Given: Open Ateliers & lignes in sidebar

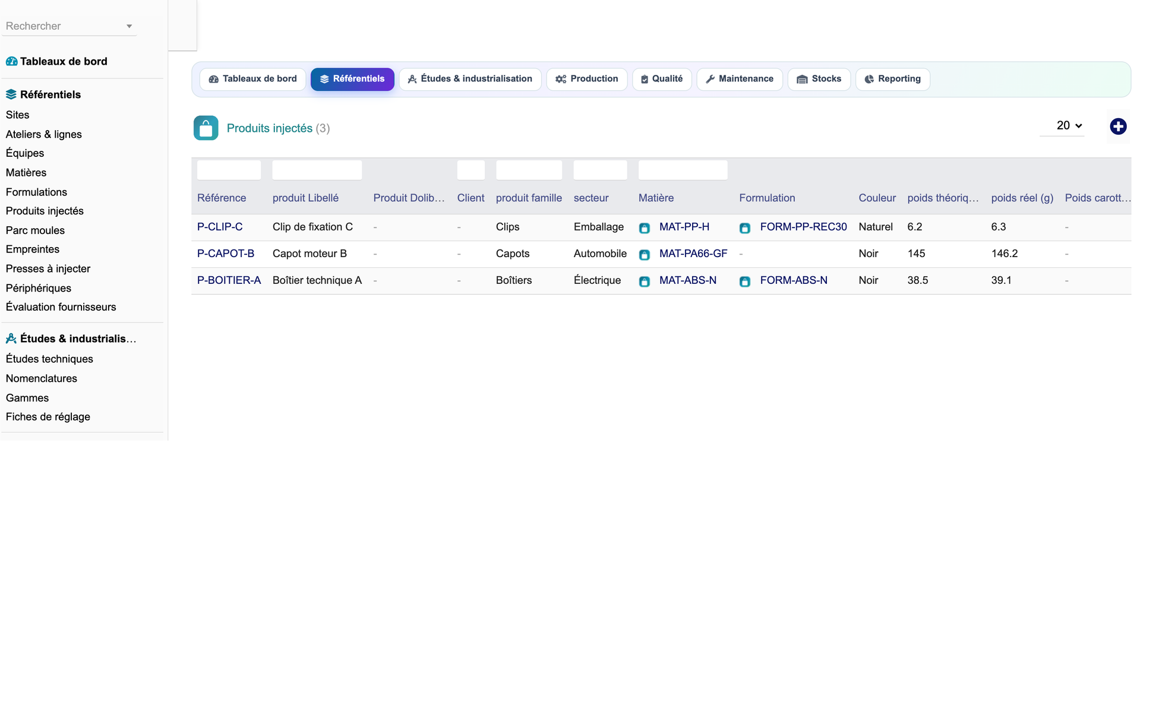Looking at the screenshot, I should pos(44,134).
